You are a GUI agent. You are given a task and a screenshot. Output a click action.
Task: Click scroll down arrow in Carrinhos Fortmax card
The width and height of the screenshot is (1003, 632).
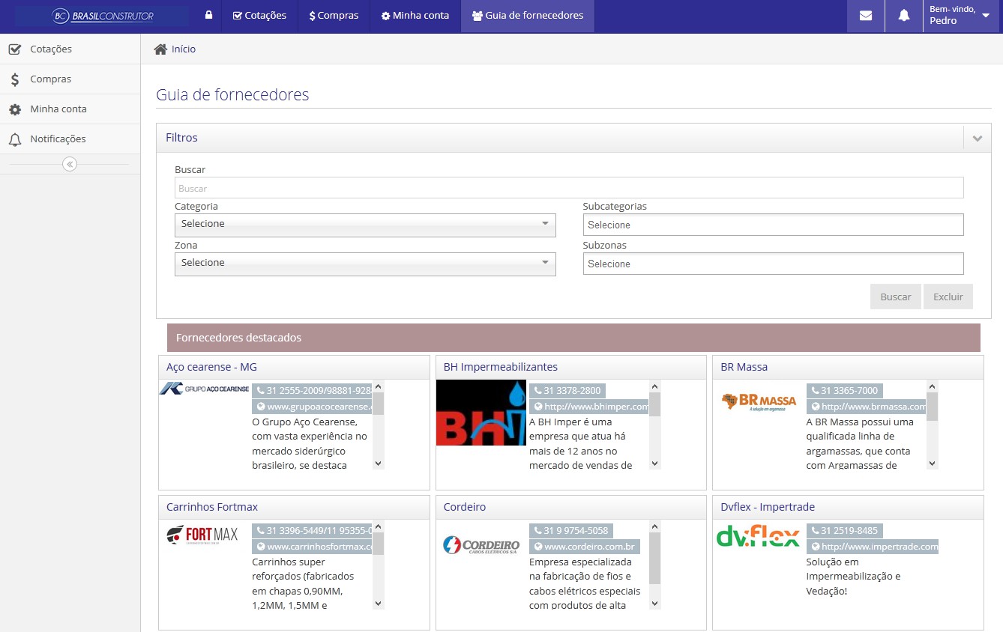pos(379,604)
